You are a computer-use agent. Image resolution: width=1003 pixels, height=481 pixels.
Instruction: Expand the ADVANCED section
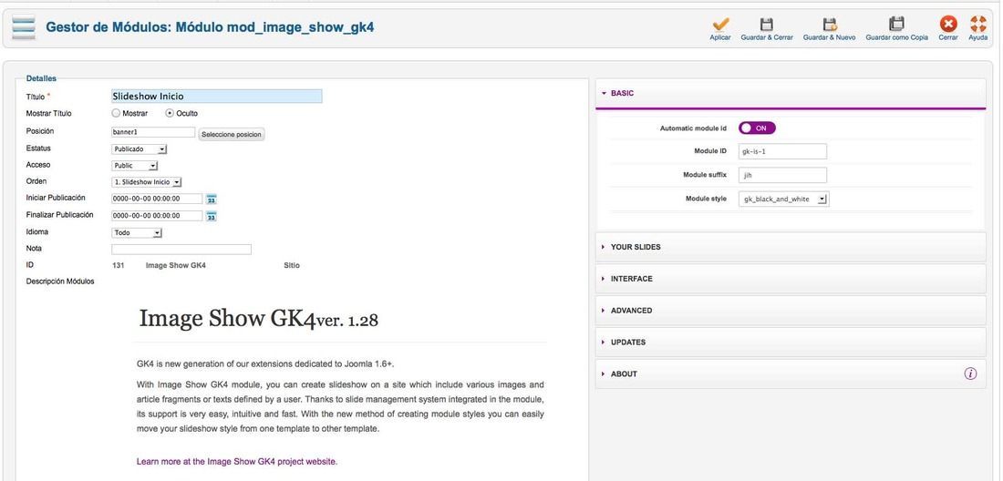pyautogui.click(x=791, y=311)
